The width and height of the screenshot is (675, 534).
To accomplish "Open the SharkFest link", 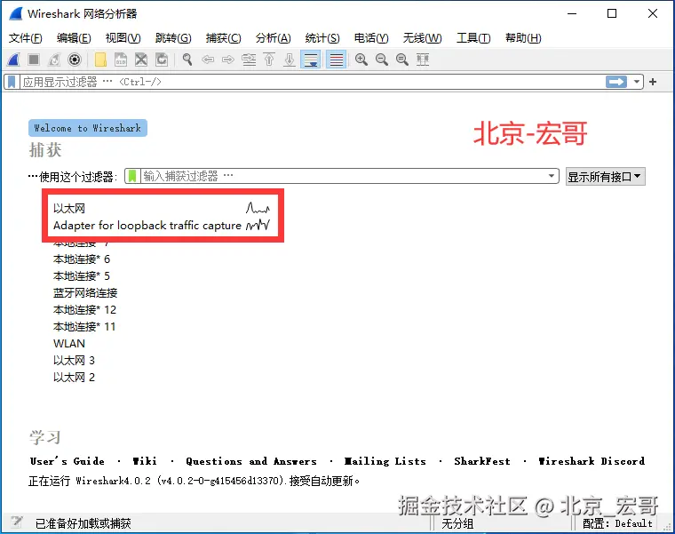I will click(482, 461).
